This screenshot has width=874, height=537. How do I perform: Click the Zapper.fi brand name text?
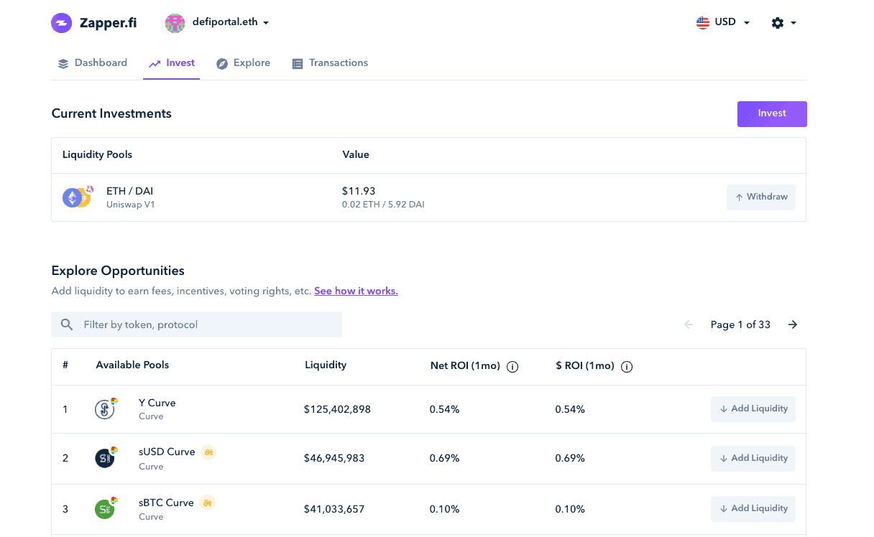(109, 23)
